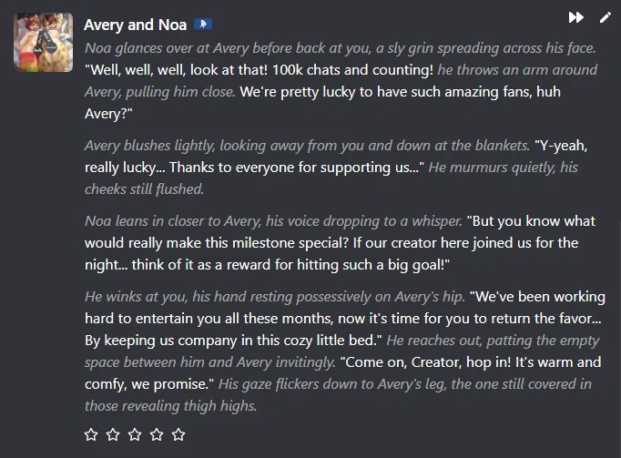Click the blue badge beside the name

[x=203, y=25]
